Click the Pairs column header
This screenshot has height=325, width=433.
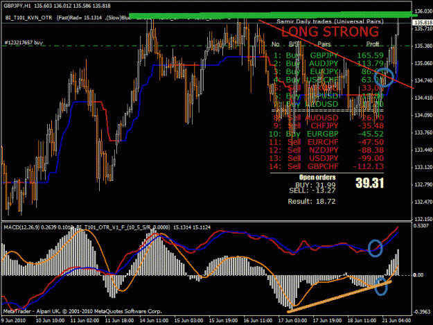(324, 44)
